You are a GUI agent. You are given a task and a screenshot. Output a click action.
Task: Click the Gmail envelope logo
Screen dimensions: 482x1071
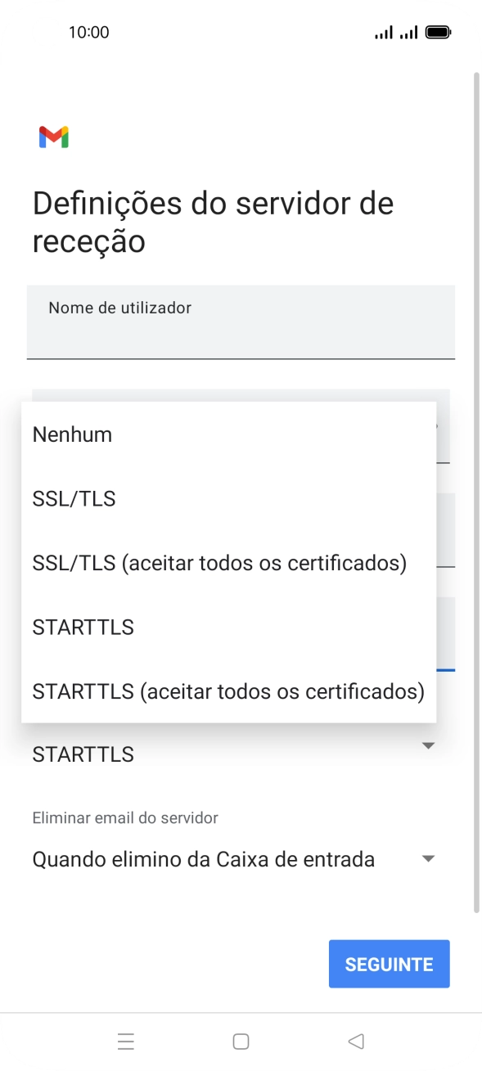click(52, 137)
